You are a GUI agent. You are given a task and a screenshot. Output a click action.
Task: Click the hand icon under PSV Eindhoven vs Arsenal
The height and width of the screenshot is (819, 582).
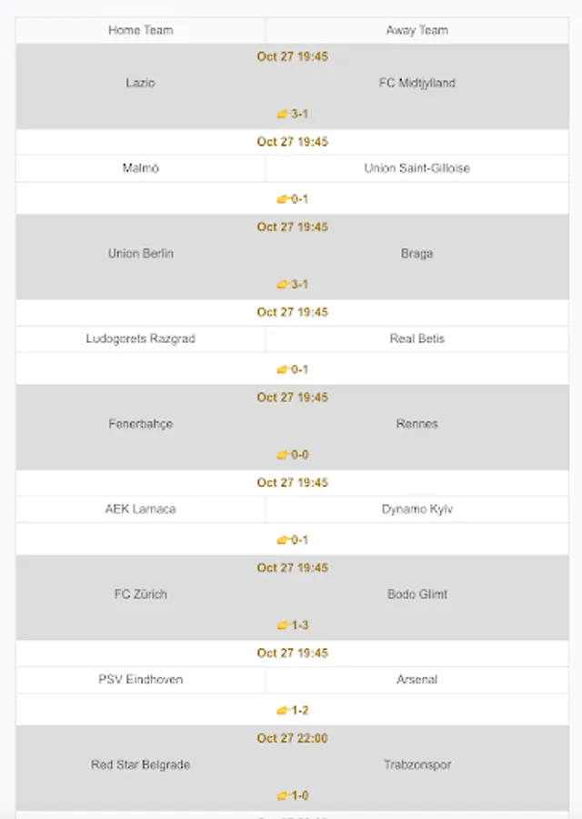(x=283, y=711)
